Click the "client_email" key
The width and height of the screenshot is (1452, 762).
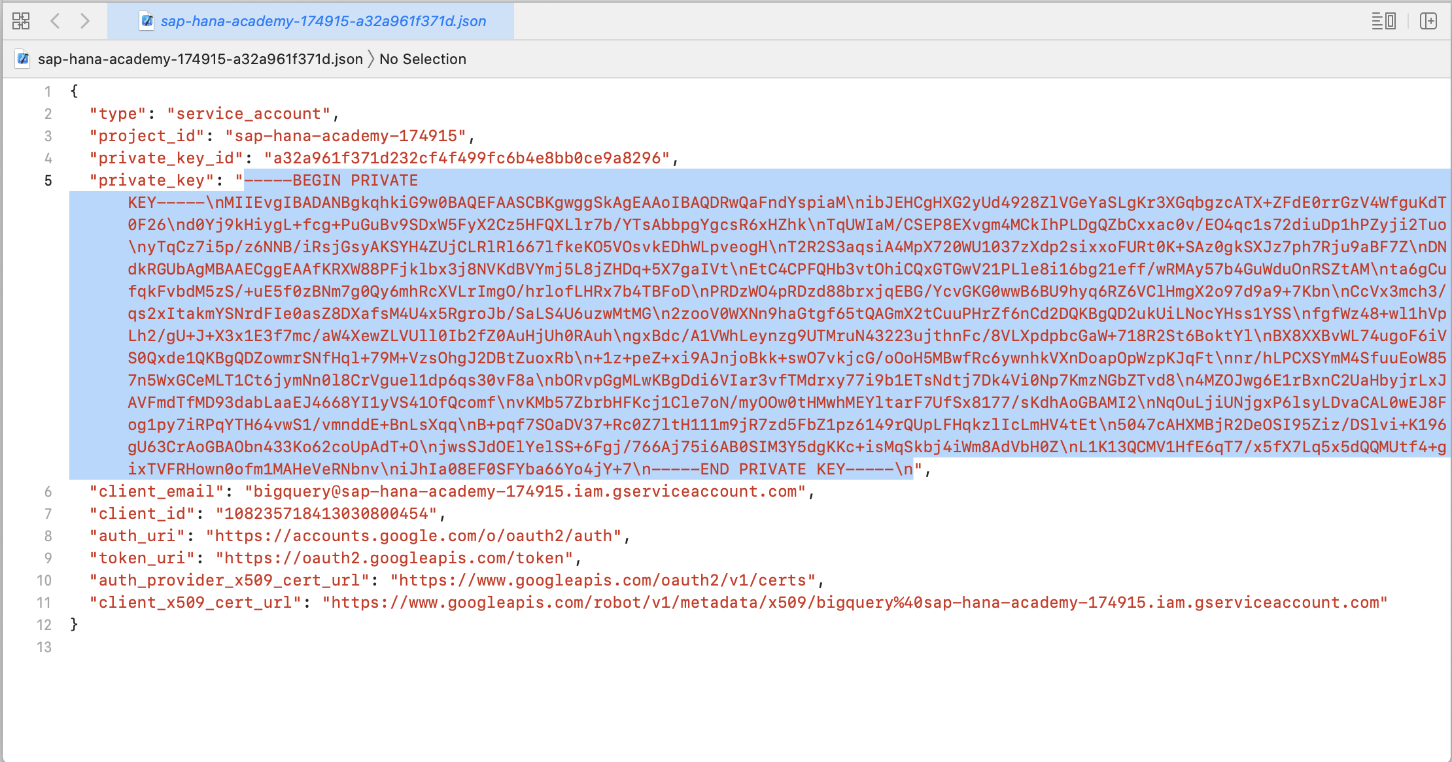pos(156,491)
